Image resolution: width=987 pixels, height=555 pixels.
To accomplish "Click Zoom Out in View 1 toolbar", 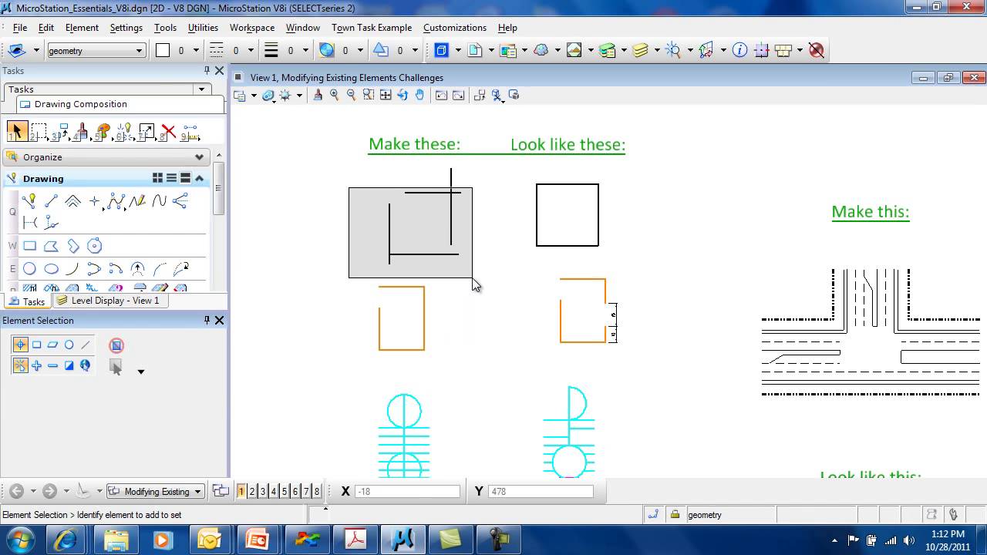I will [352, 95].
